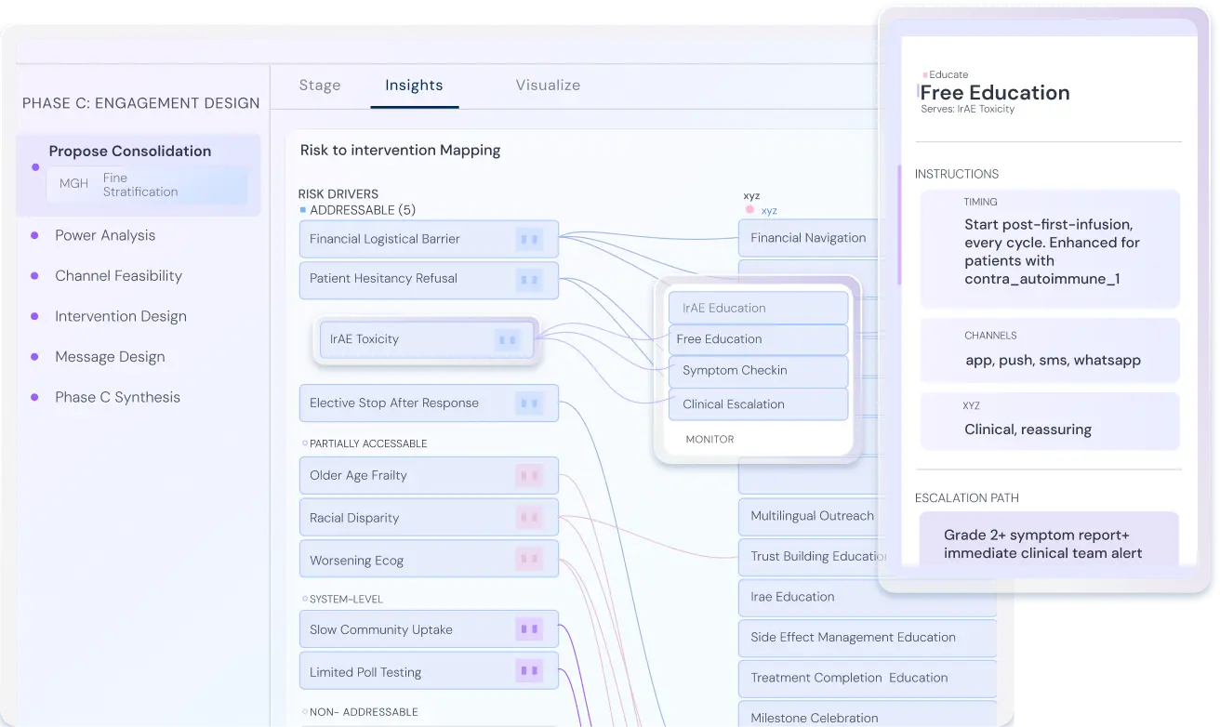Click the Slow Community Uptake purple icon
Image resolution: width=1220 pixels, height=727 pixels.
530,629
